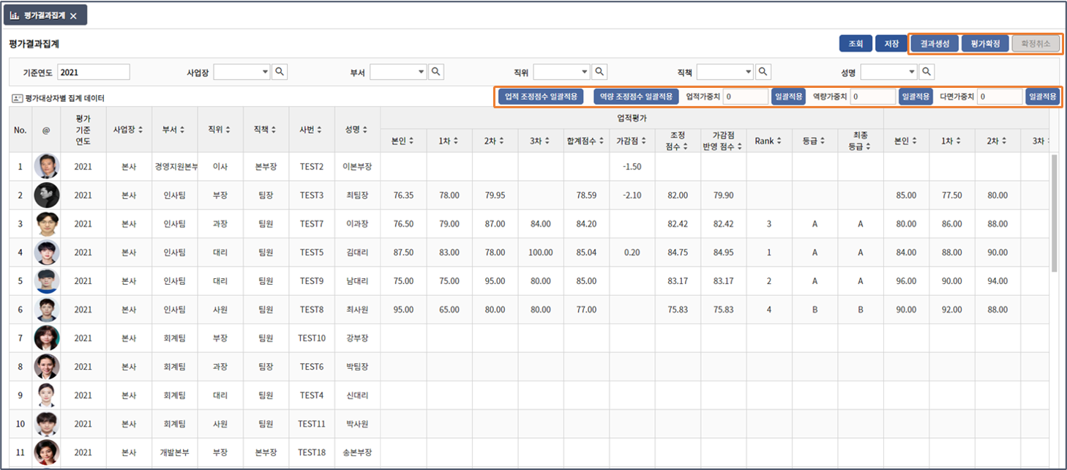The image size is (1067, 470).
Task: Focus the 업적가중치 input field
Action: [746, 97]
